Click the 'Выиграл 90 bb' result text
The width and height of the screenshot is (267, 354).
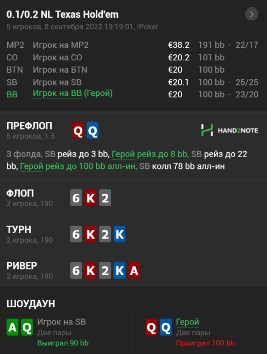click(x=63, y=343)
